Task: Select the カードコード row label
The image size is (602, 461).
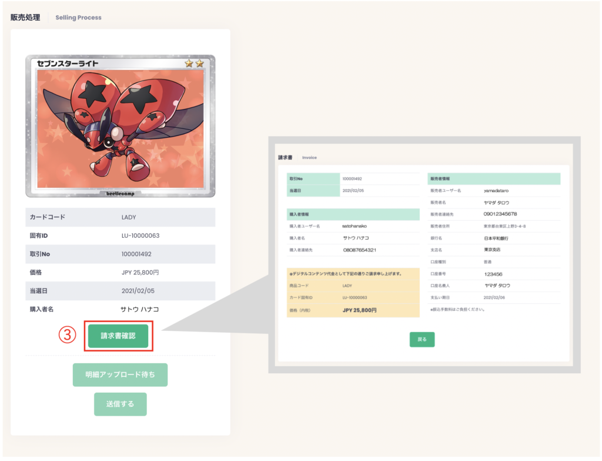Action: pos(47,217)
